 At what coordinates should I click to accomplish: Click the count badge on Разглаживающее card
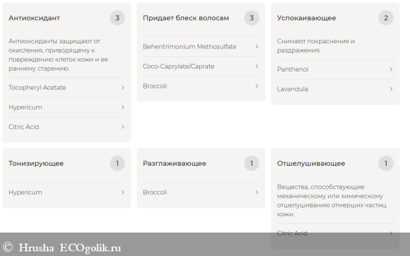pos(251,163)
